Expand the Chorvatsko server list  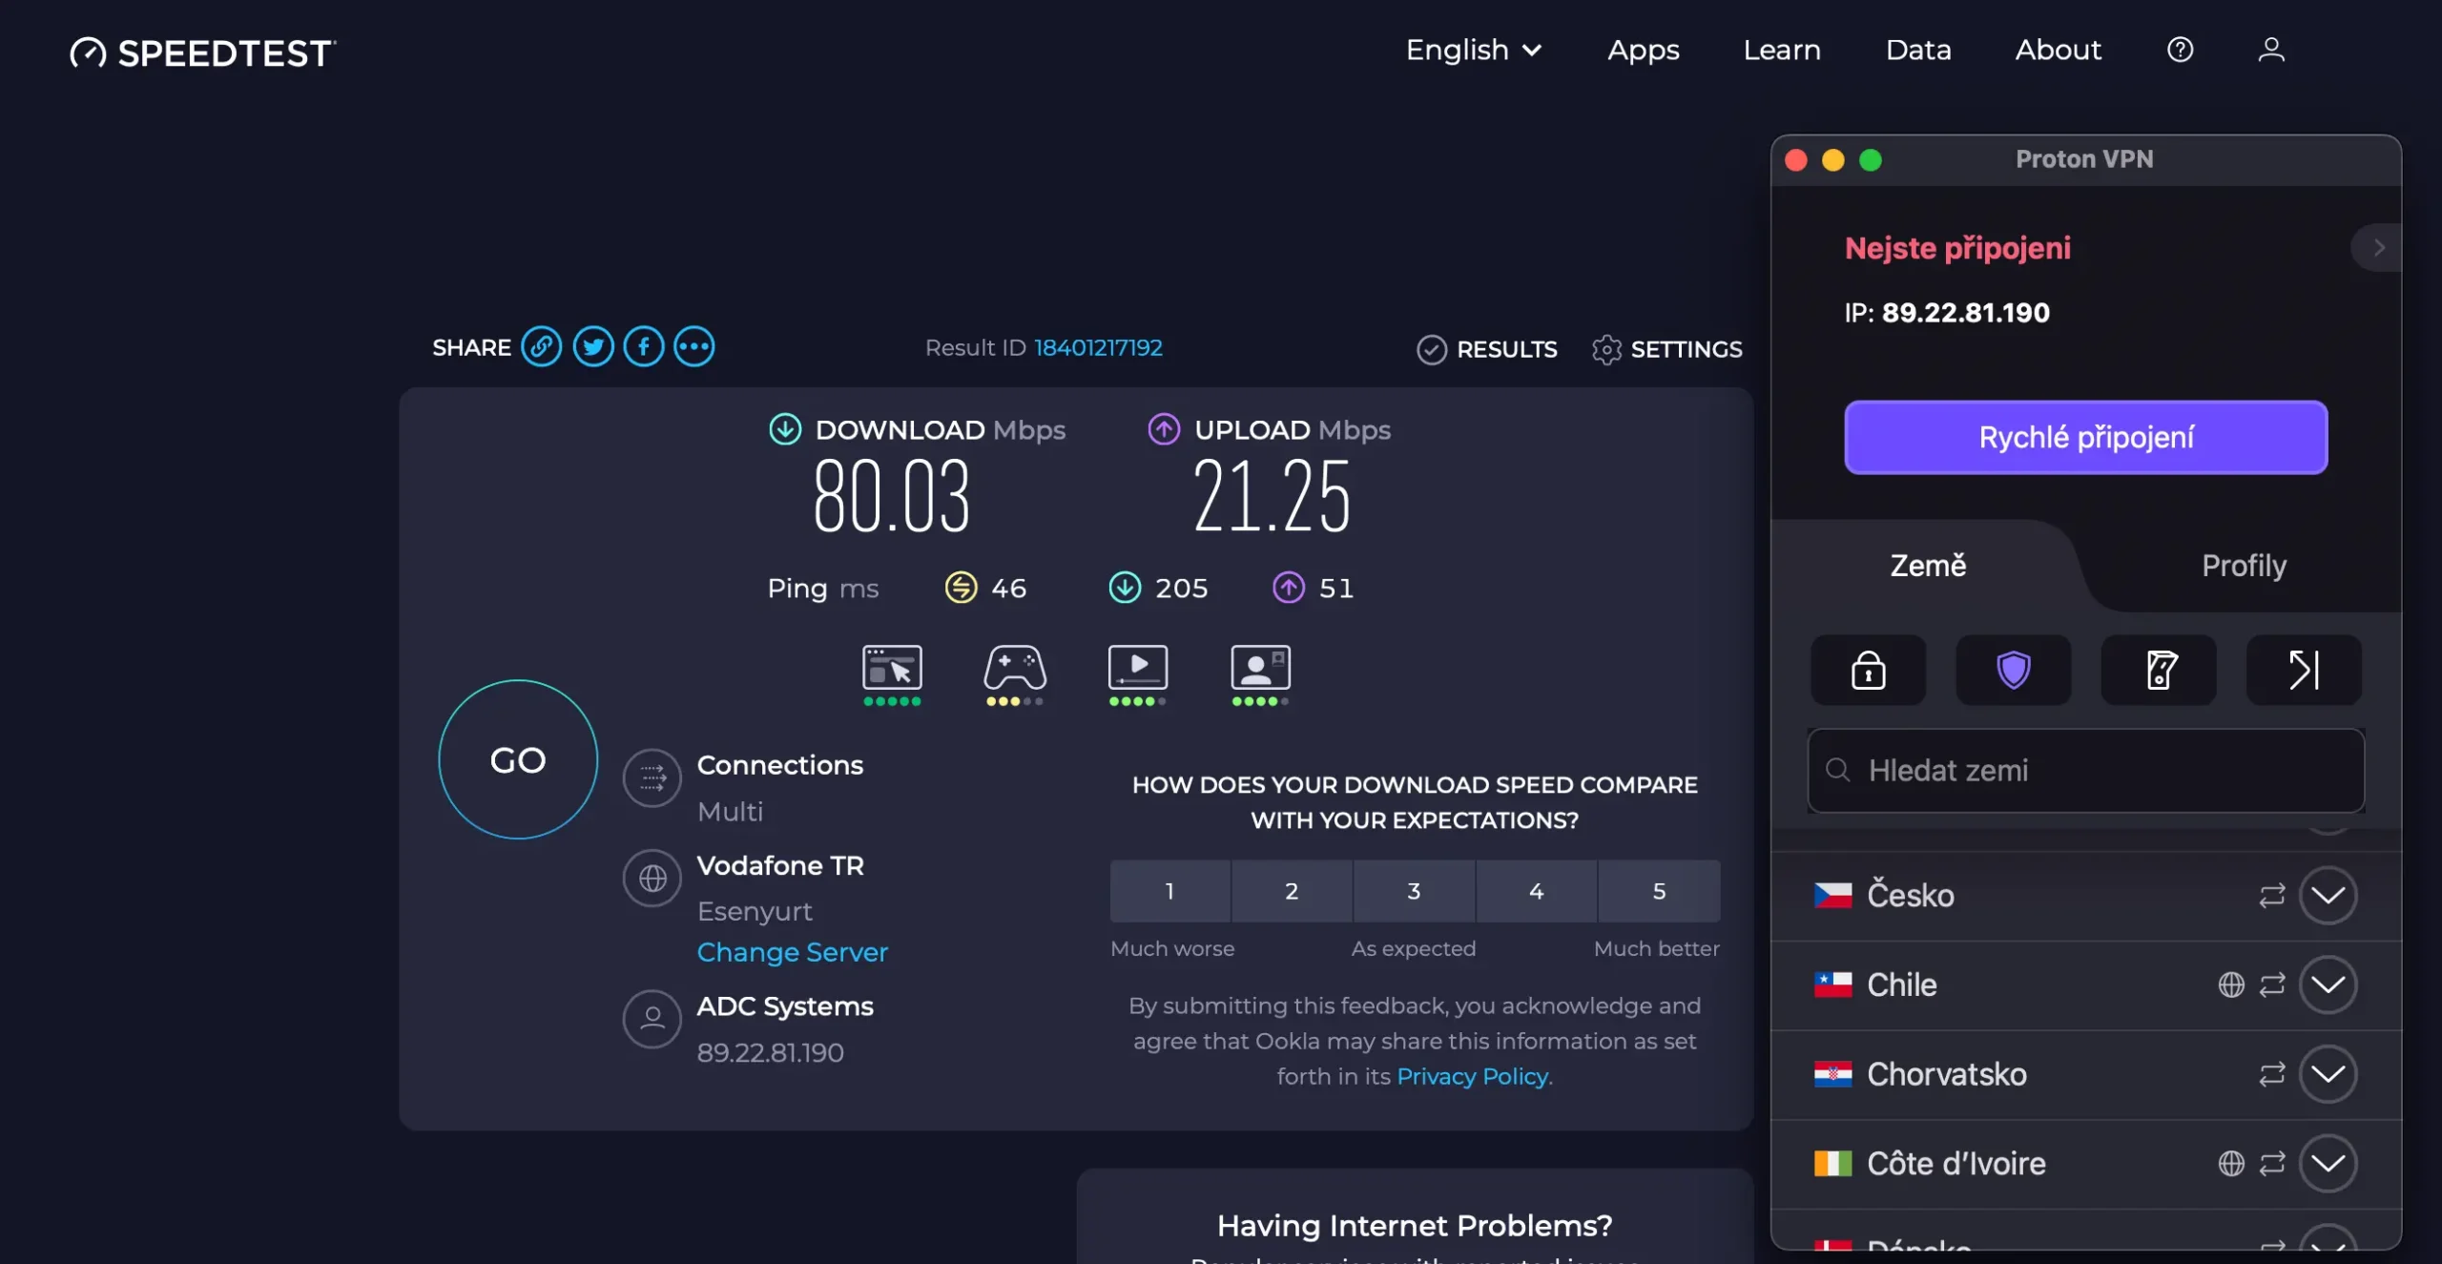coord(2330,1074)
